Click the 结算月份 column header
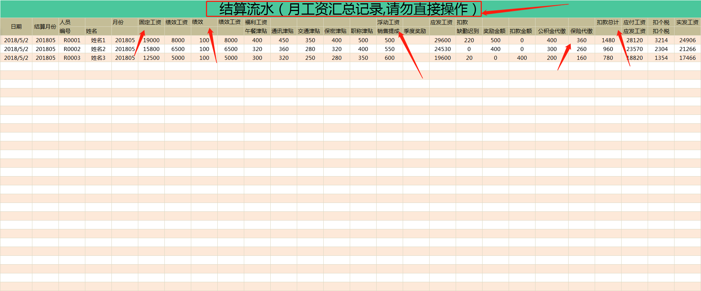Screen dimensions: 701x291 tap(45, 27)
